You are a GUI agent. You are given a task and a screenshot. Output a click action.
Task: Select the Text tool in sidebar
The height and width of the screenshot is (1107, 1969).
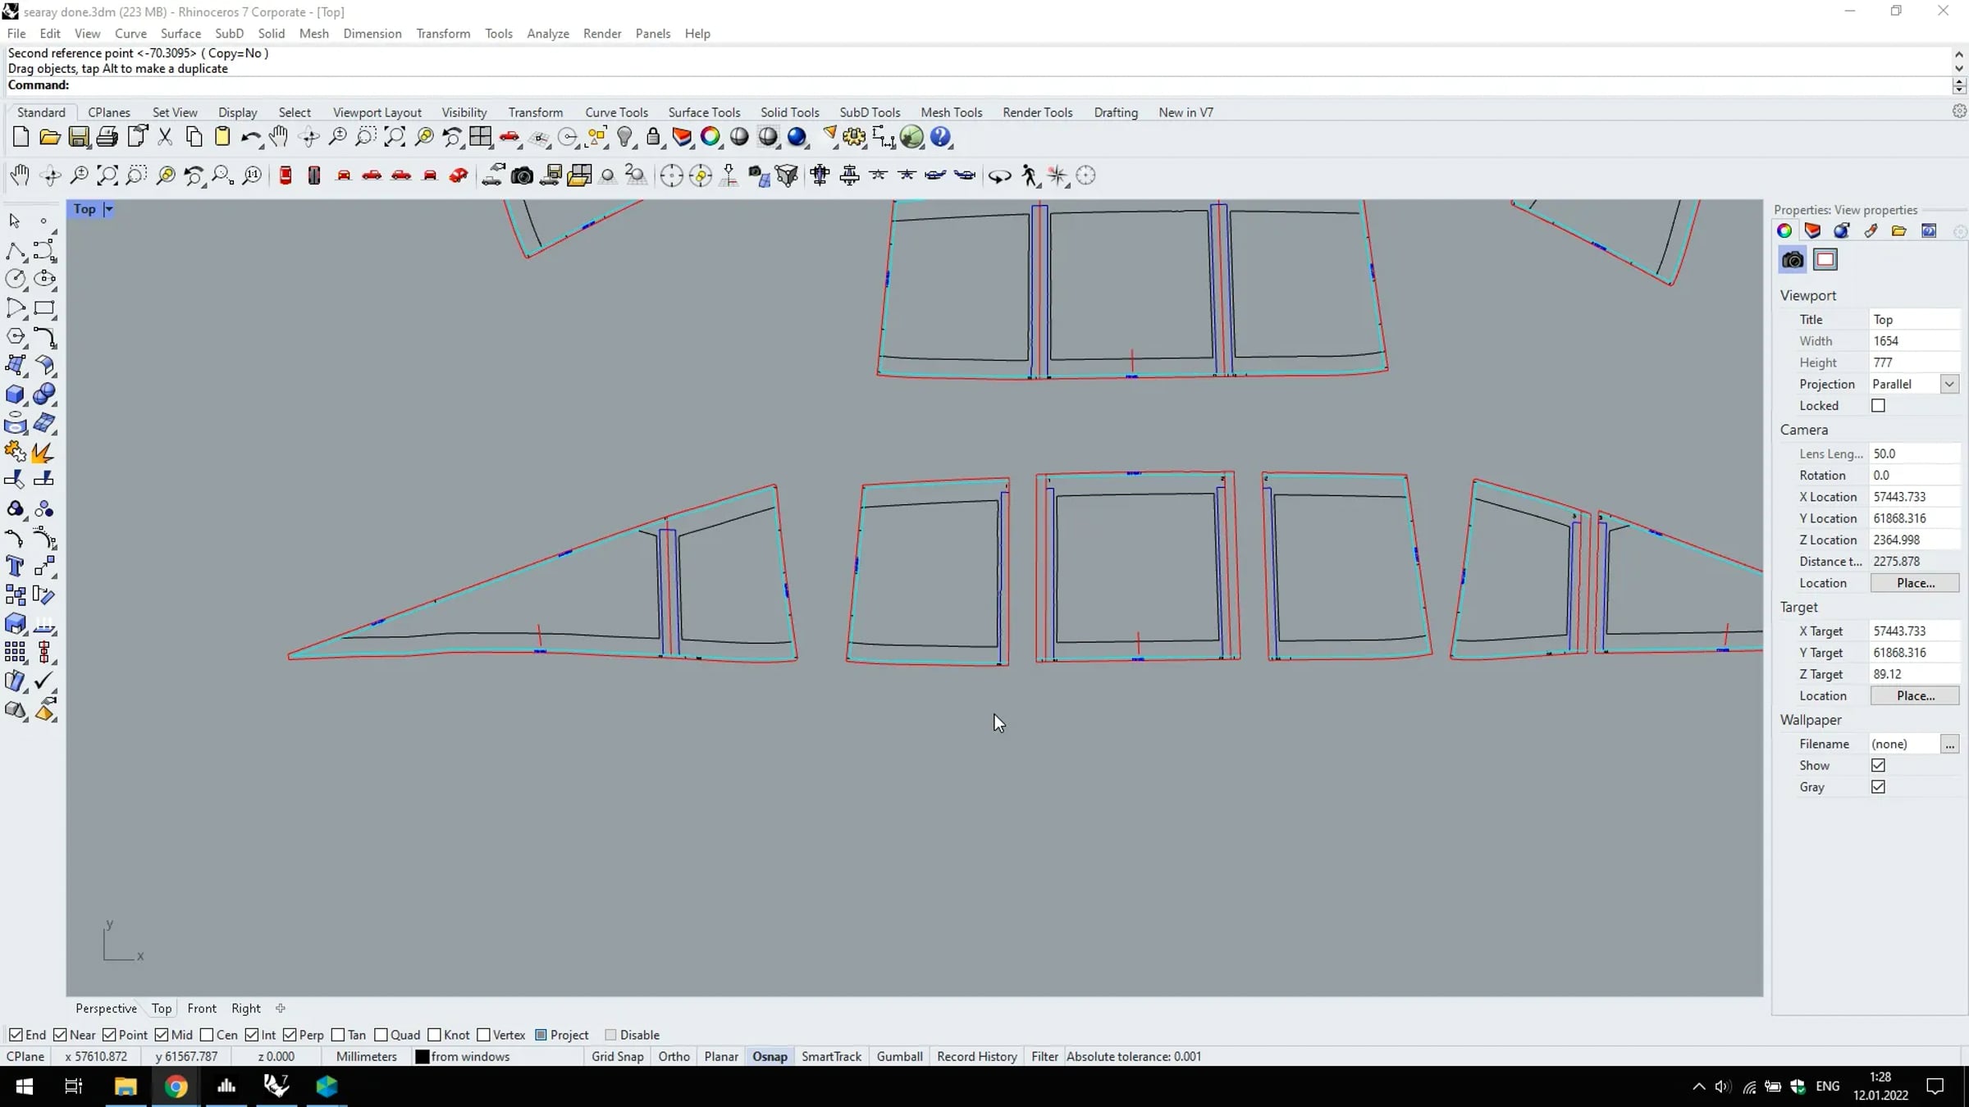15,566
